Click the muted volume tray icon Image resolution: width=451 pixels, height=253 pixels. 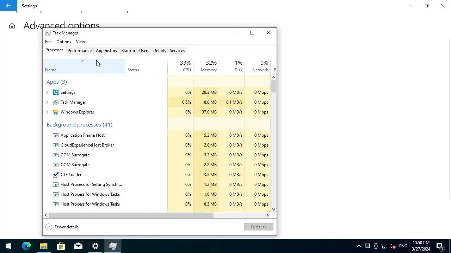click(x=393, y=246)
